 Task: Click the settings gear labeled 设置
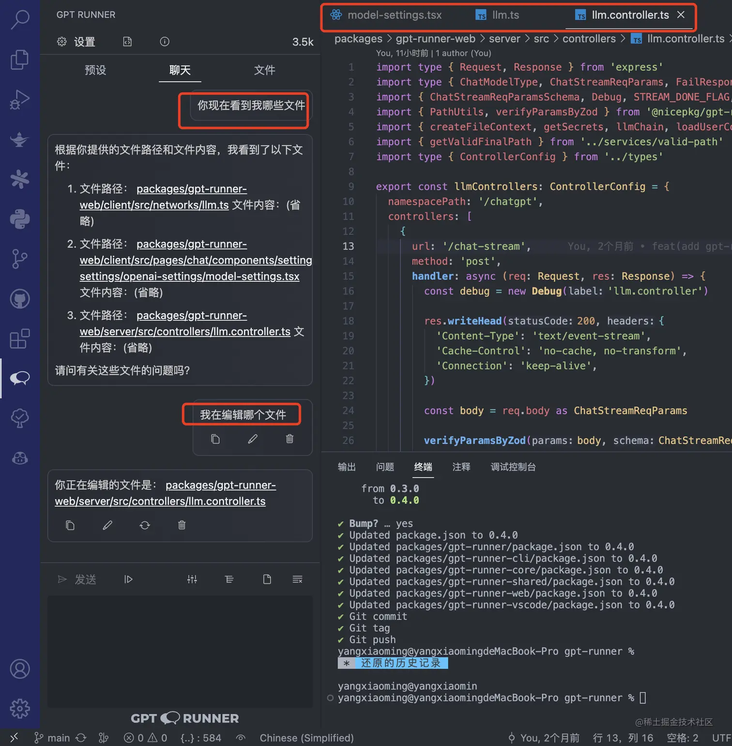point(76,42)
